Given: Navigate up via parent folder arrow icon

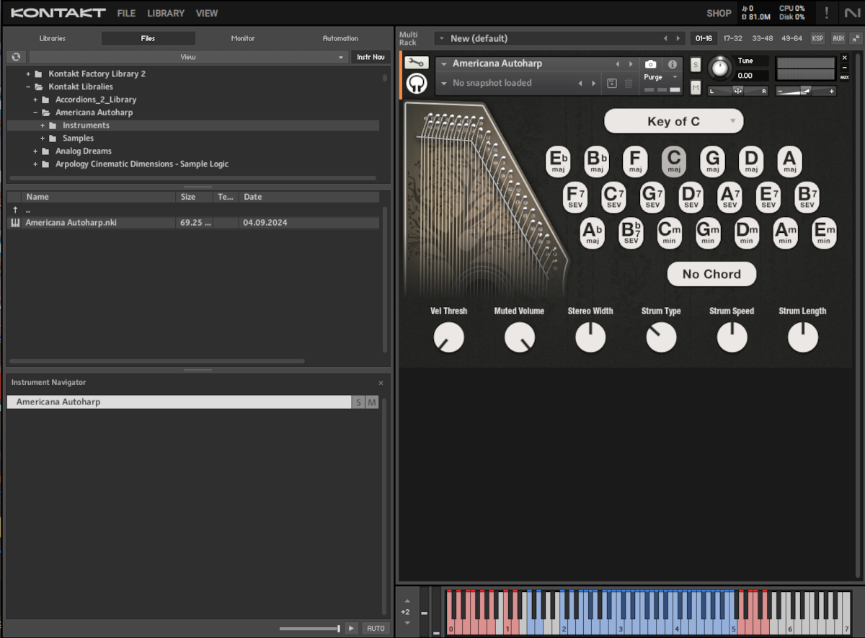Looking at the screenshot, I should (x=15, y=210).
